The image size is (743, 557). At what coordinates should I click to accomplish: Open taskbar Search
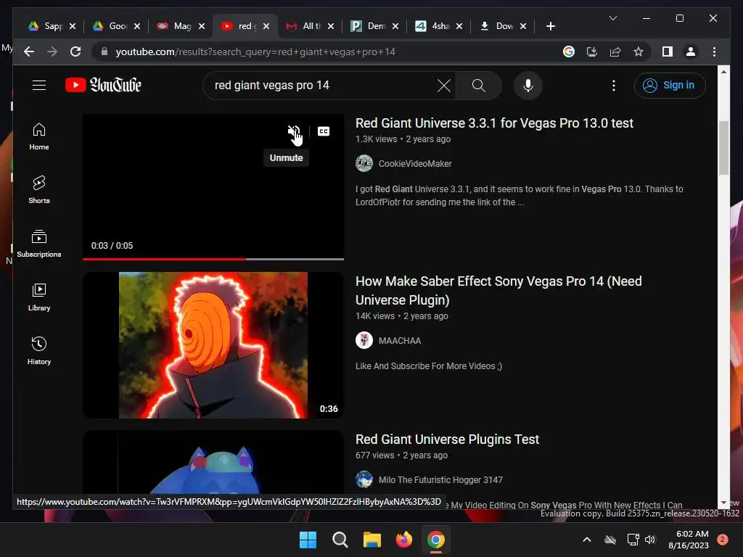coord(340,540)
